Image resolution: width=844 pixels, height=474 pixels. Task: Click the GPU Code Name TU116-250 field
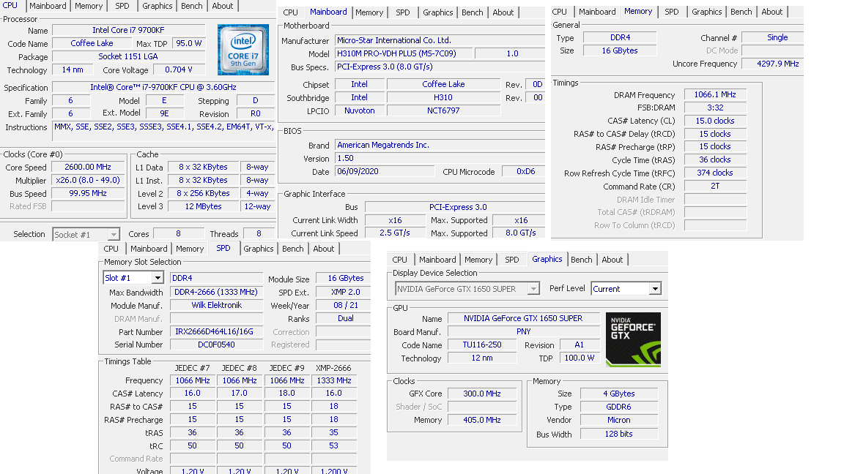[481, 345]
